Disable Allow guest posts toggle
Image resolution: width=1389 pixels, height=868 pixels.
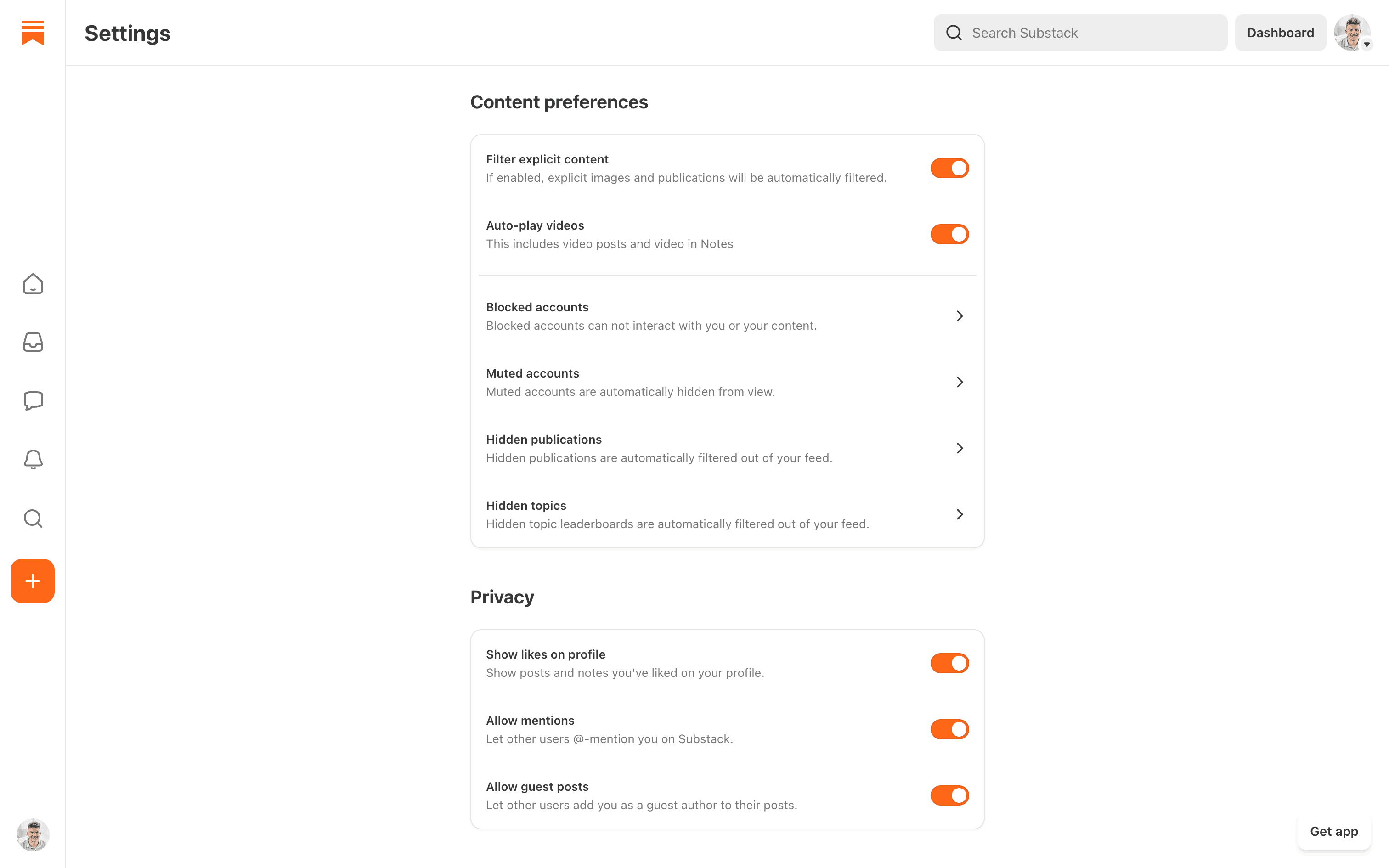949,795
